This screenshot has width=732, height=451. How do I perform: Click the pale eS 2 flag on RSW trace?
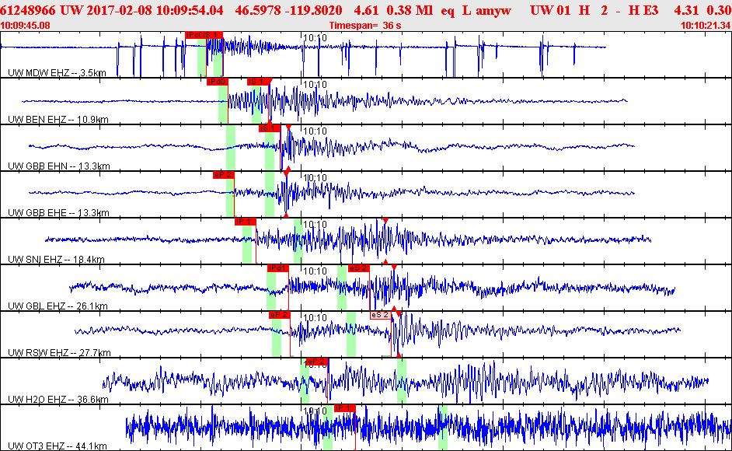pos(381,316)
